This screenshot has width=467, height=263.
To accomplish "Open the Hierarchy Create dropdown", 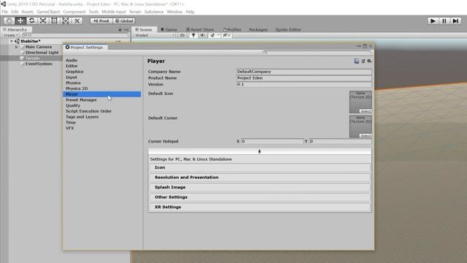I will (x=10, y=35).
